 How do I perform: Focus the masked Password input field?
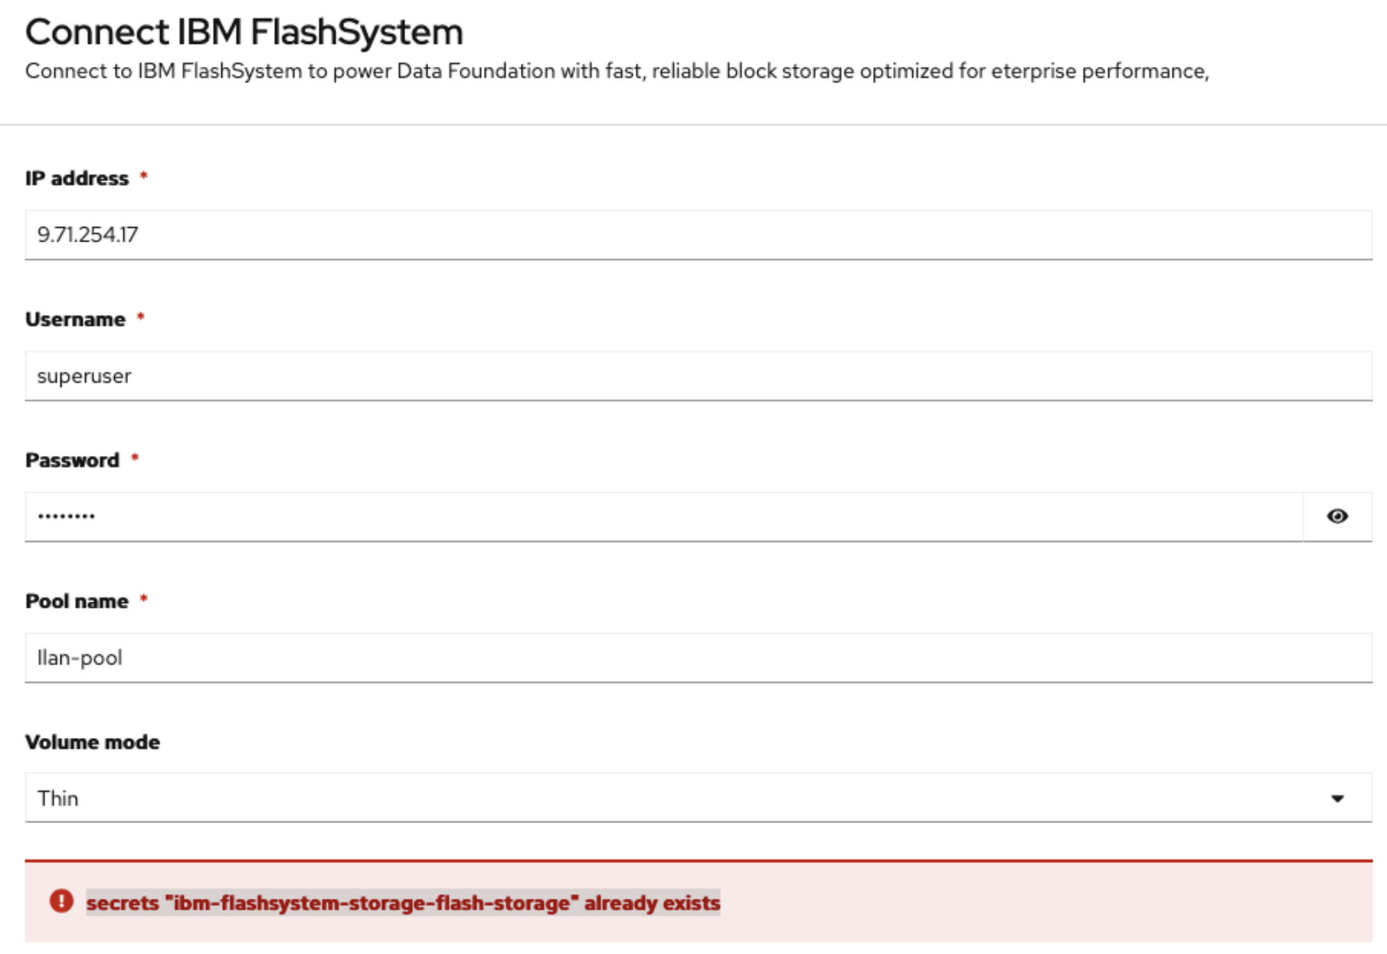pyautogui.click(x=663, y=517)
